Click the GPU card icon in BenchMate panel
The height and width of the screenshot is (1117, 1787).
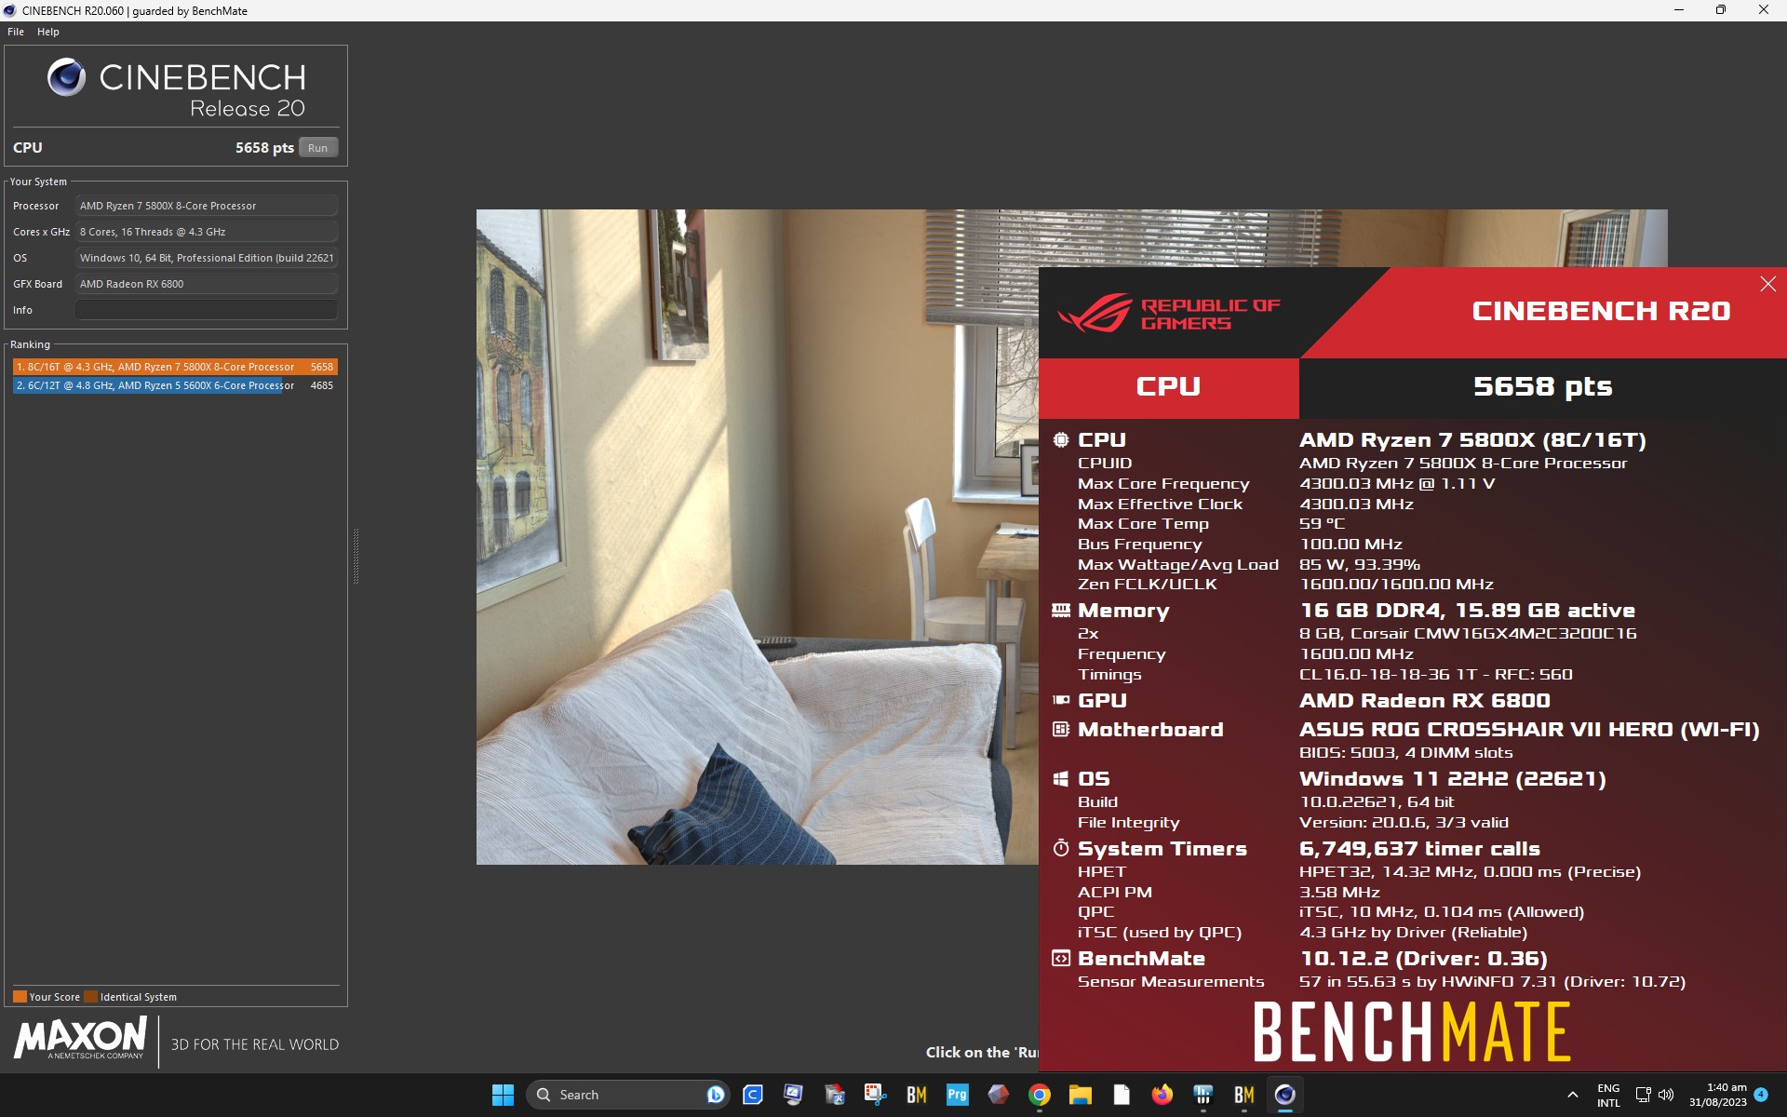tap(1061, 700)
